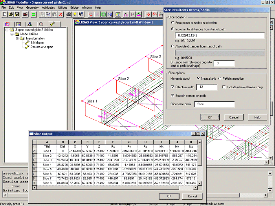Open the File menu
Image resolution: width=275 pixels, height=206 pixels.
(x=4, y=7)
